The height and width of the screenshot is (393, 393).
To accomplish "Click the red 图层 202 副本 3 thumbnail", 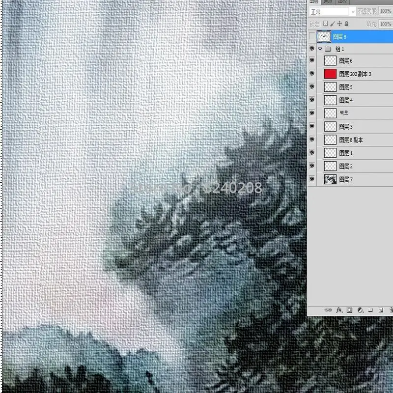I will click(330, 74).
